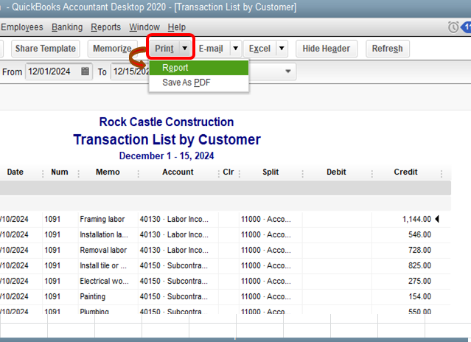This screenshot has height=342, width=471.
Task: Click the black arrow marker beside 1,144.00
Action: 437,219
